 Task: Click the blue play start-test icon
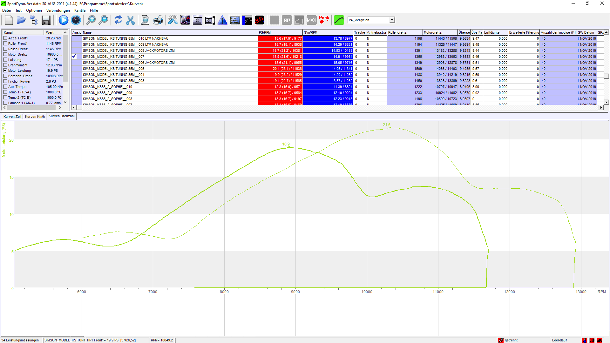pos(63,20)
